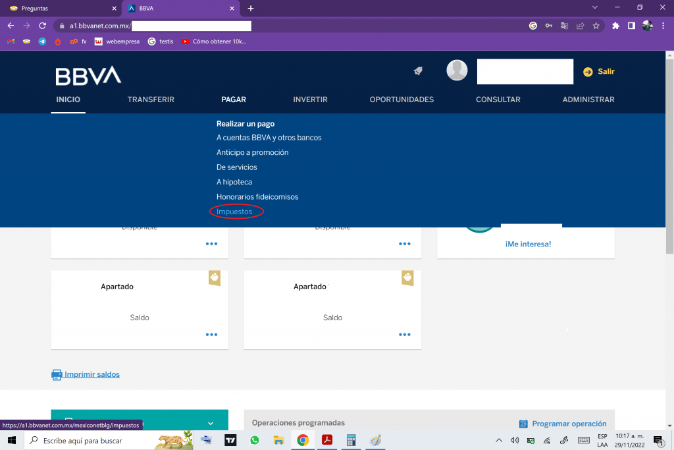
Task: Show hidden system tray icons
Action: pyautogui.click(x=499, y=440)
